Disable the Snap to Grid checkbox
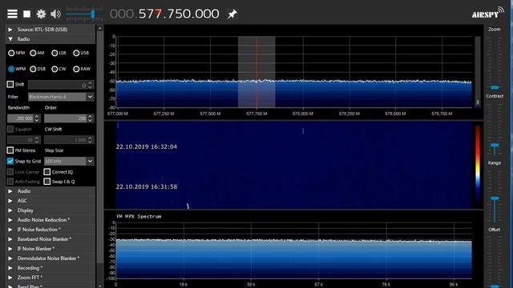513x288 pixels. click(10, 161)
